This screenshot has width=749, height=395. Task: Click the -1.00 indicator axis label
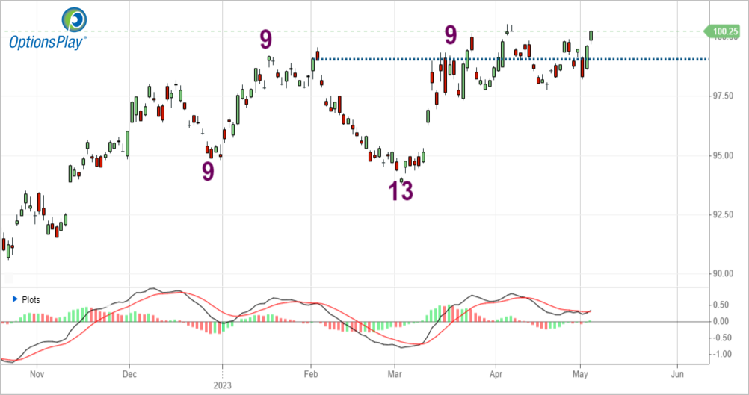point(721,354)
